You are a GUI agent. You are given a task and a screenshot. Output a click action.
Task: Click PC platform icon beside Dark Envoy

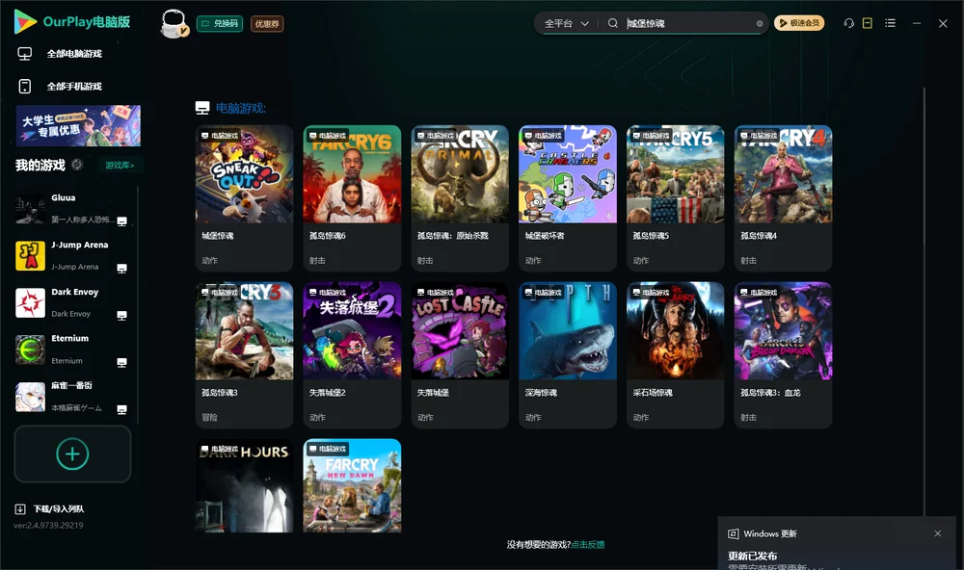pos(121,316)
